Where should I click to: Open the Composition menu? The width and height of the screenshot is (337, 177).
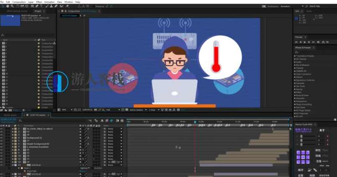click(x=19, y=2)
